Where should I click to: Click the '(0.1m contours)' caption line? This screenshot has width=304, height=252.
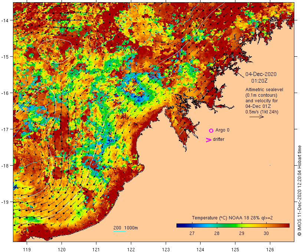tap(261, 95)
